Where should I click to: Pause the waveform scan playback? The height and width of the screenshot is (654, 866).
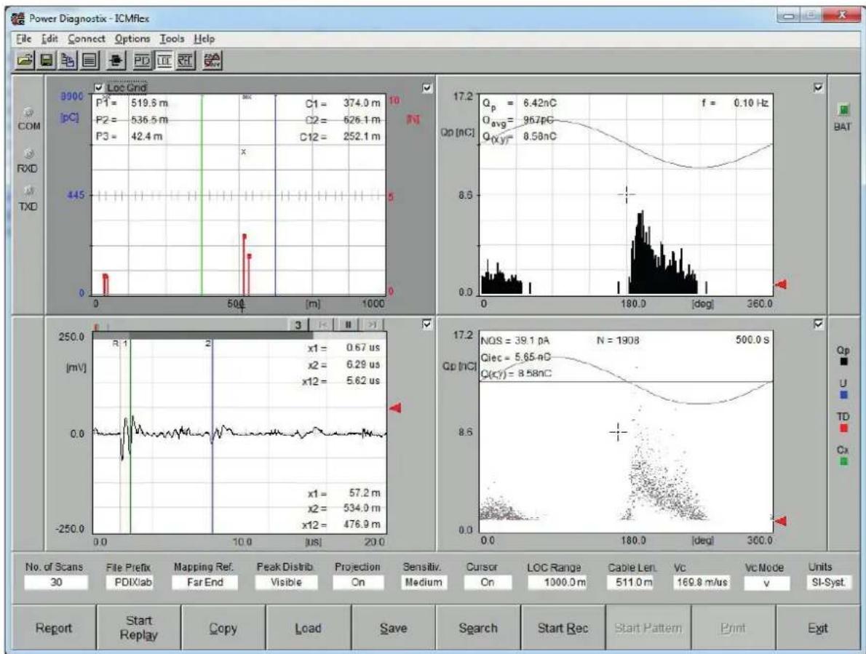[x=348, y=324]
